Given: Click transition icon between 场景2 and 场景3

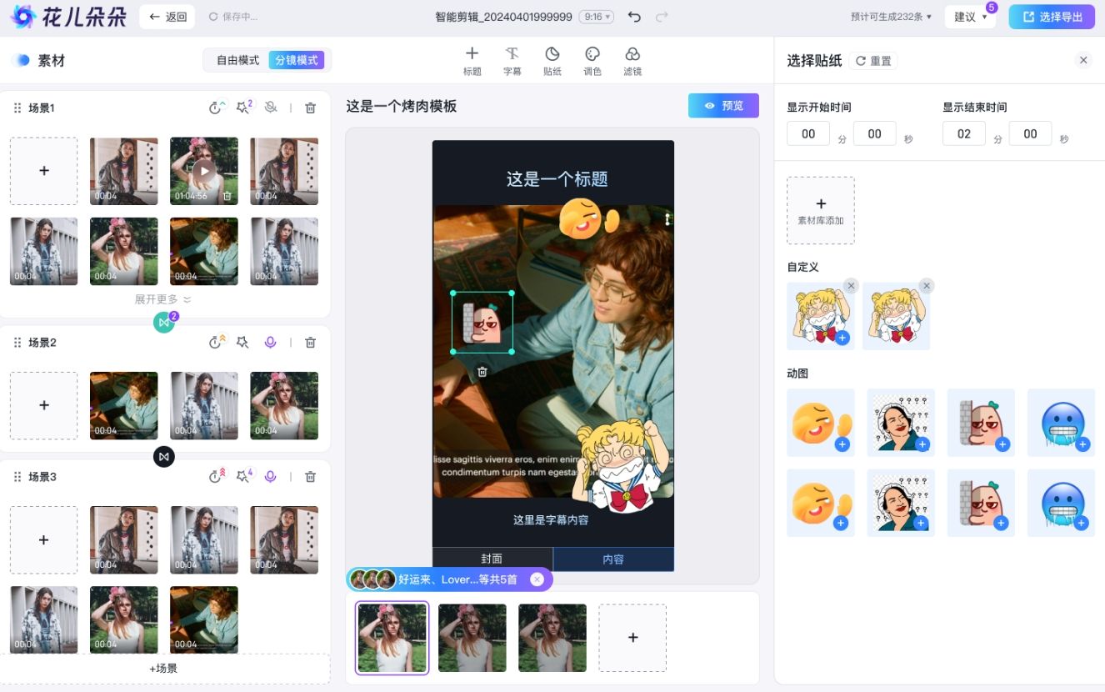Looking at the screenshot, I should coord(164,456).
